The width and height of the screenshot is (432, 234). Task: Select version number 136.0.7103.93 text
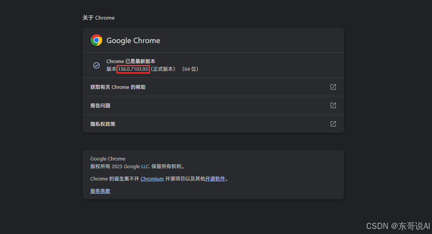tap(133, 69)
